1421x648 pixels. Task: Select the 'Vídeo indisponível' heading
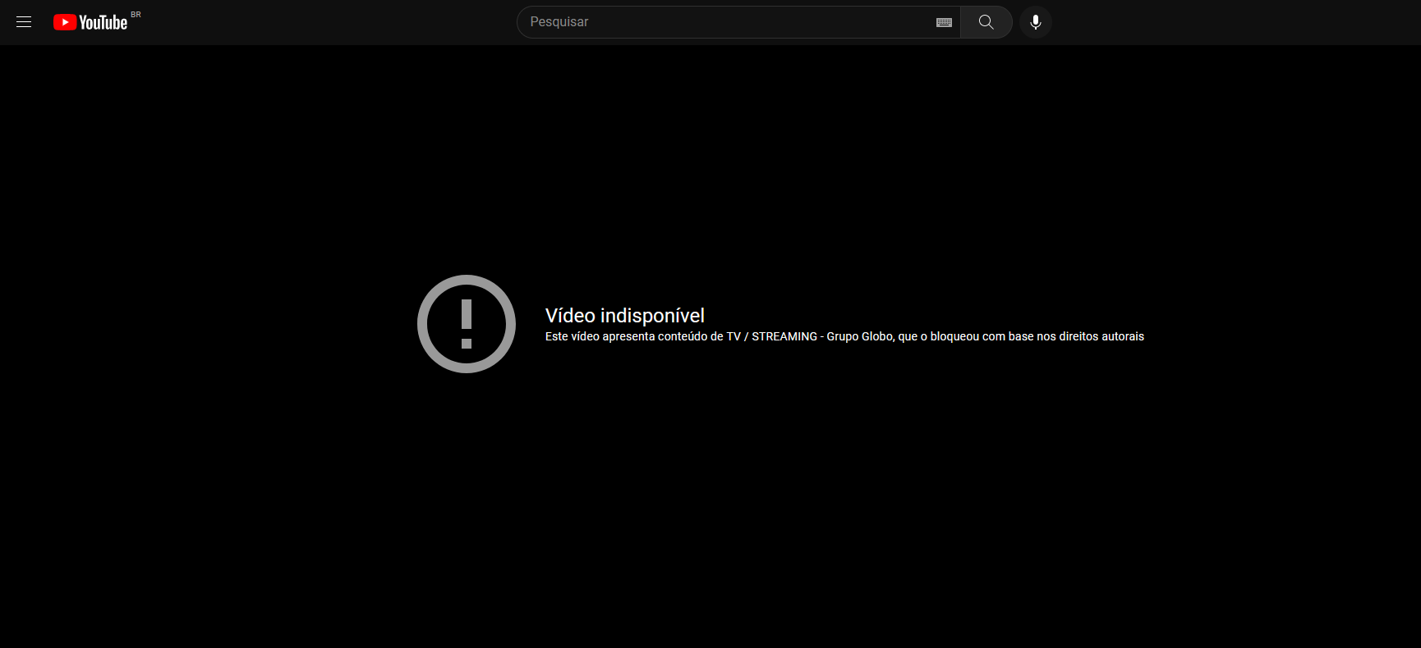pyautogui.click(x=625, y=316)
